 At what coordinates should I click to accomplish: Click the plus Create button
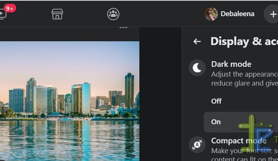coord(272,14)
